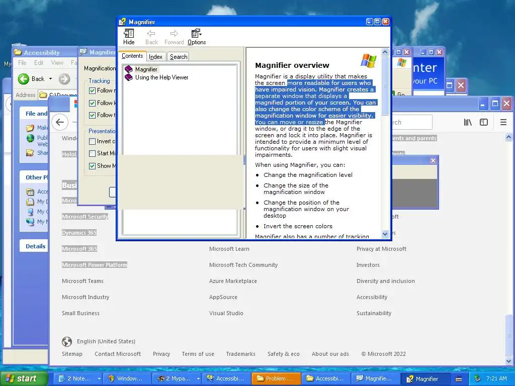Open the 2 Mypal taskbar group dropdown
The width and height of the screenshot is (515, 386).
(x=198, y=379)
